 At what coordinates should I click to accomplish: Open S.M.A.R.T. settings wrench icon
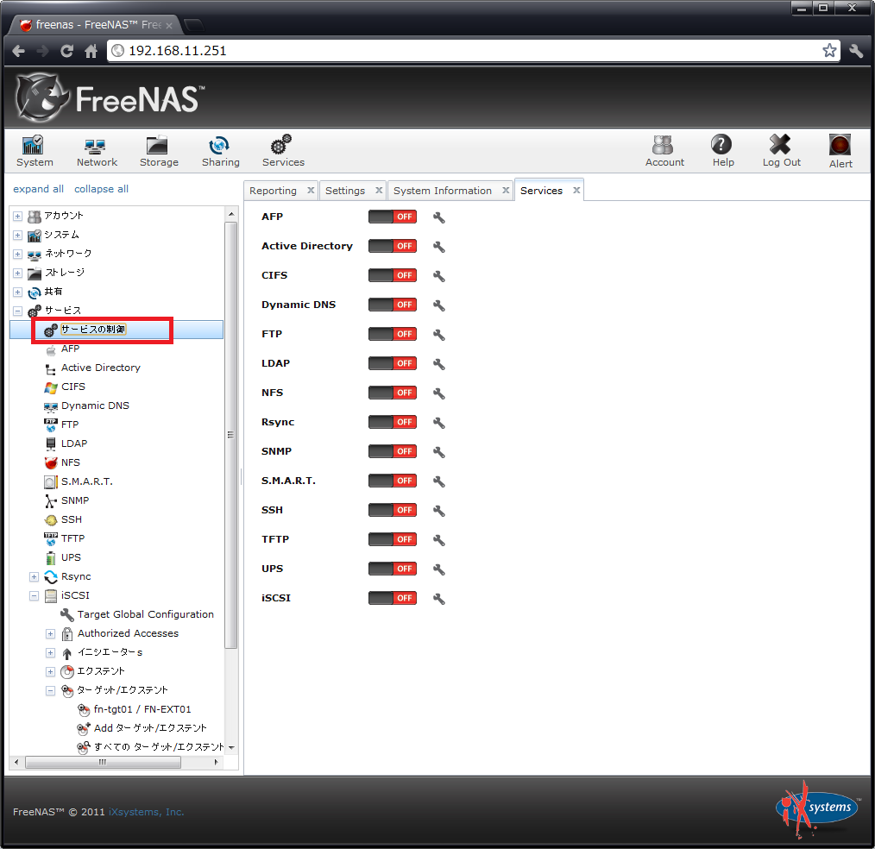coord(439,481)
